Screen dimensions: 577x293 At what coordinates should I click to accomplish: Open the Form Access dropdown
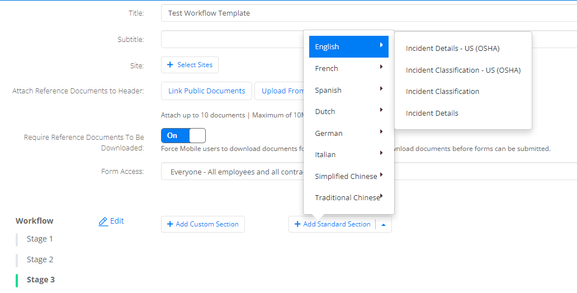point(368,172)
